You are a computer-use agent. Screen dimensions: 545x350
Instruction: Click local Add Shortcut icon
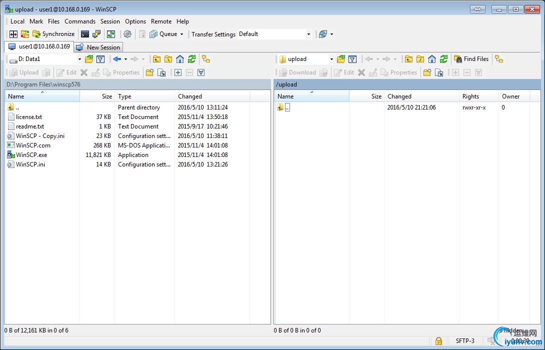click(x=161, y=72)
